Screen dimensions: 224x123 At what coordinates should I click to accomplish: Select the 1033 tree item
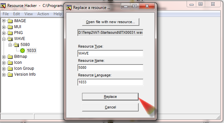[x=31, y=51]
